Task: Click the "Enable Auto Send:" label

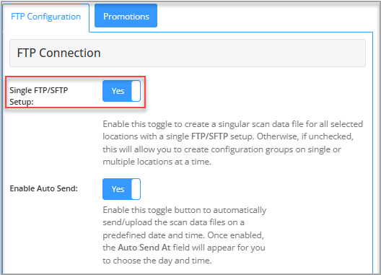Action: coord(44,188)
